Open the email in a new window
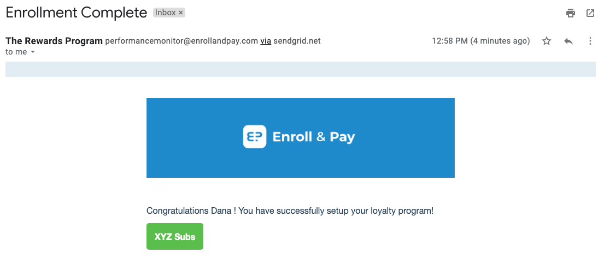Screen dimensions: 598x271 coord(590,13)
